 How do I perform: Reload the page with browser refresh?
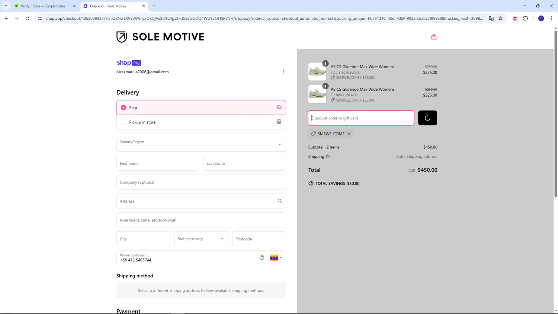coord(27,18)
